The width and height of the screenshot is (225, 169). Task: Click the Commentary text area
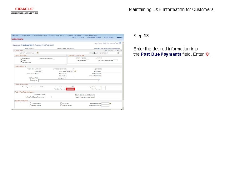[68, 81]
